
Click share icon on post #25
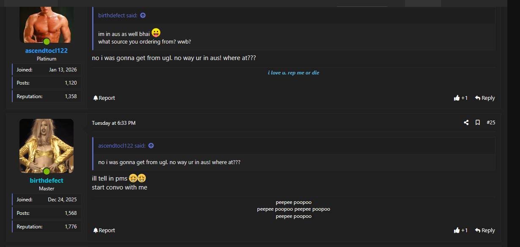(x=466, y=123)
